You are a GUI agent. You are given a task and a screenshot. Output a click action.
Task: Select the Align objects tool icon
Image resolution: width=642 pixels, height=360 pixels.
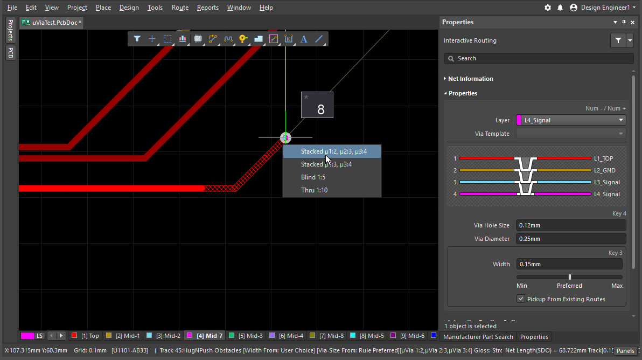click(x=183, y=39)
